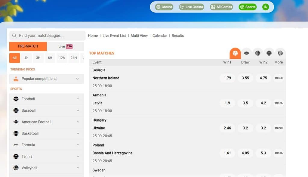Screen dimensions: 308x177
Task: Select volleyball tab in Top Matches
Action: (x=280, y=53)
